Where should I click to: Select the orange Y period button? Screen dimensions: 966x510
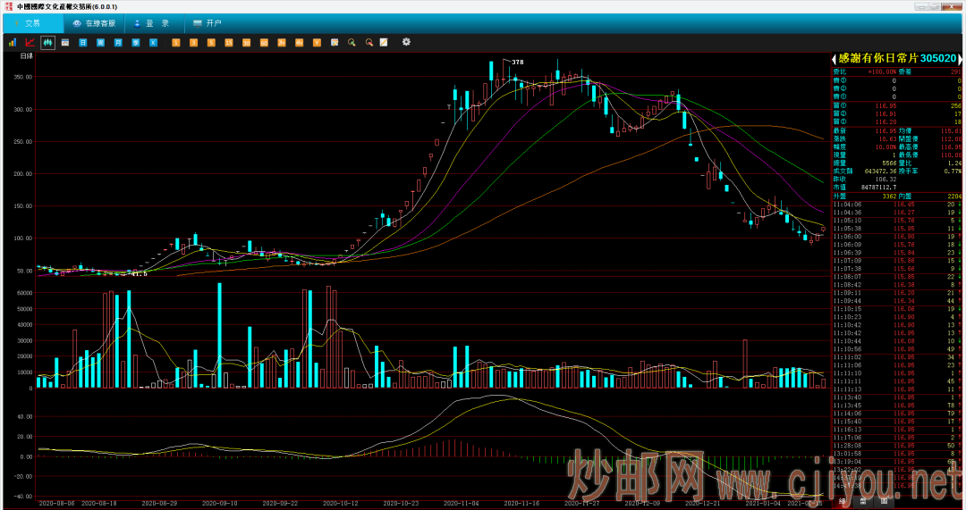click(x=317, y=43)
